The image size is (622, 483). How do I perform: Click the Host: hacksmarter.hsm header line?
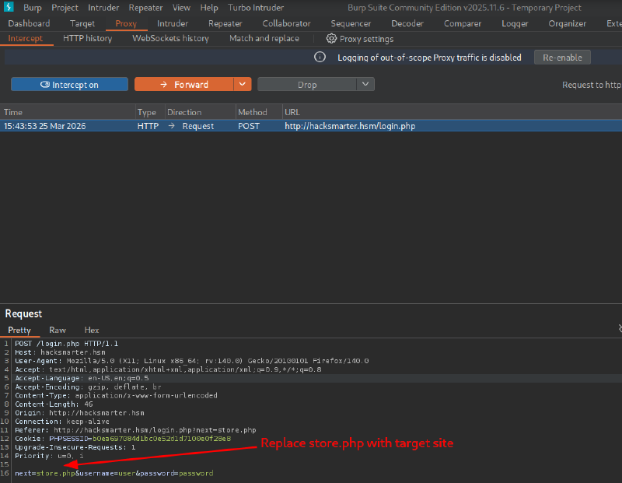pos(61,352)
